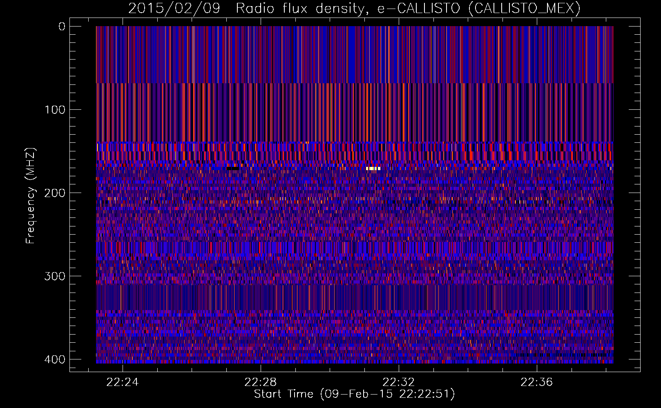Screen dimensions: 661x408
Task: Click the 400 frequency tick label
Action: coord(55,359)
